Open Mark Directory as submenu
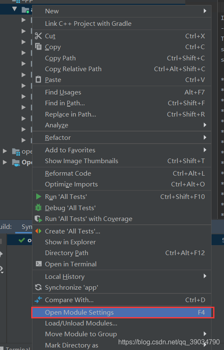 pos(122,345)
